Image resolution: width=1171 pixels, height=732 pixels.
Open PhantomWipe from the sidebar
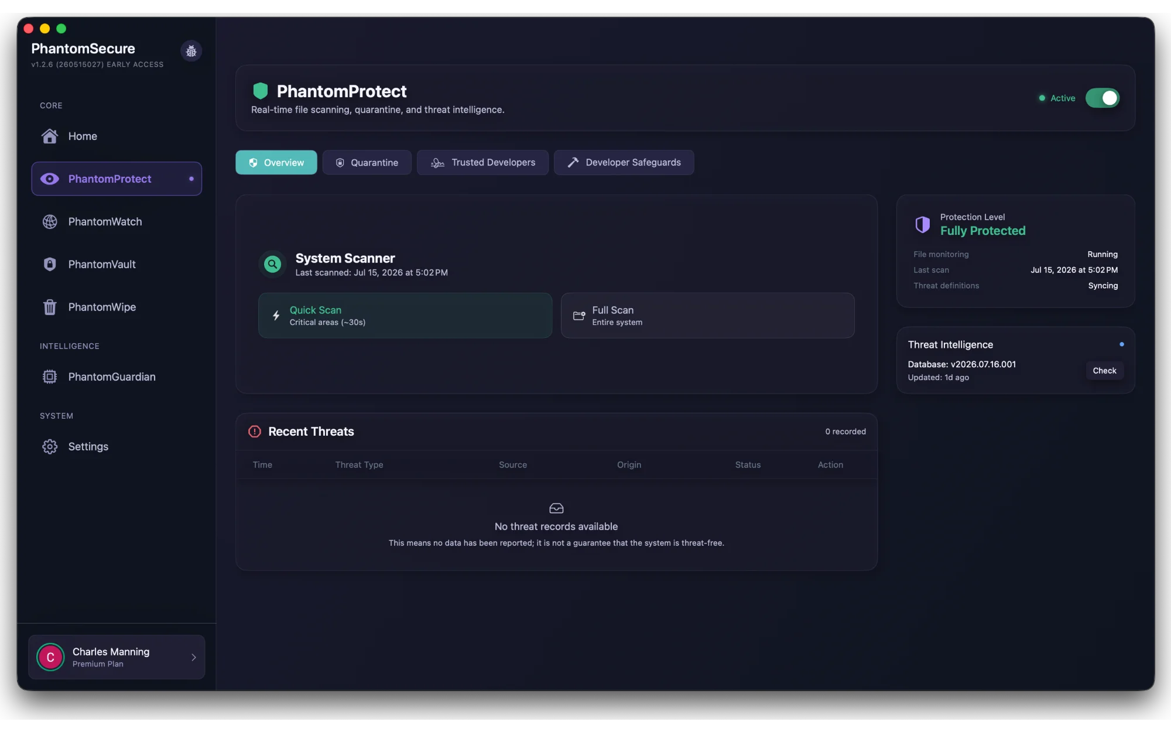[117, 307]
